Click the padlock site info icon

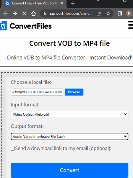(45, 13)
